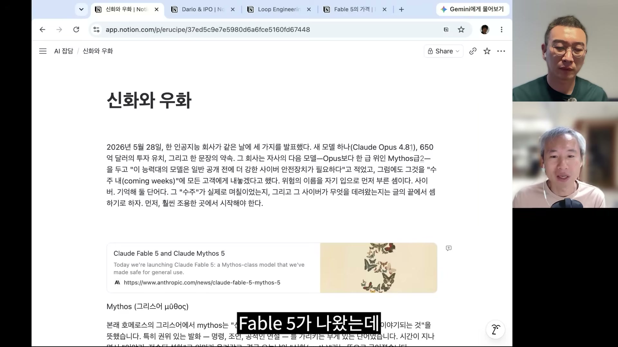Switch to the Fable 5의 가격 tab
Screen dimensions: 618x347
click(x=355, y=9)
